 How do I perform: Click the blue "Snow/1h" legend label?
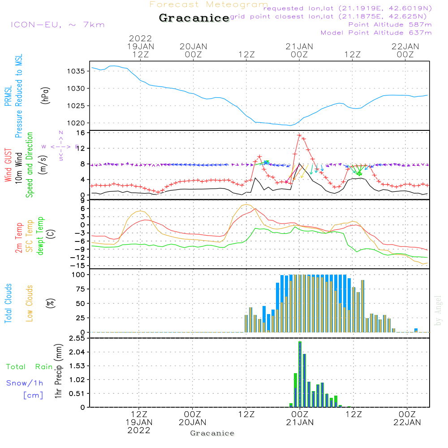pyautogui.click(x=25, y=383)
